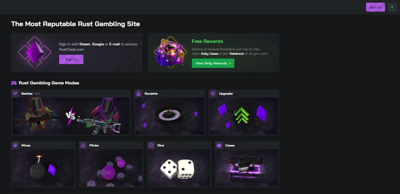Open the Roulette wheel thumbnail

[x=170, y=116]
